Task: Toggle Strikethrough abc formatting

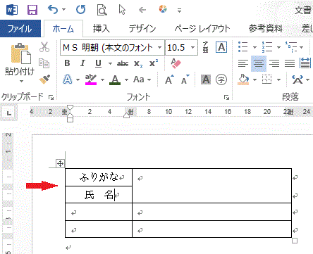Action: pyautogui.click(x=123, y=63)
